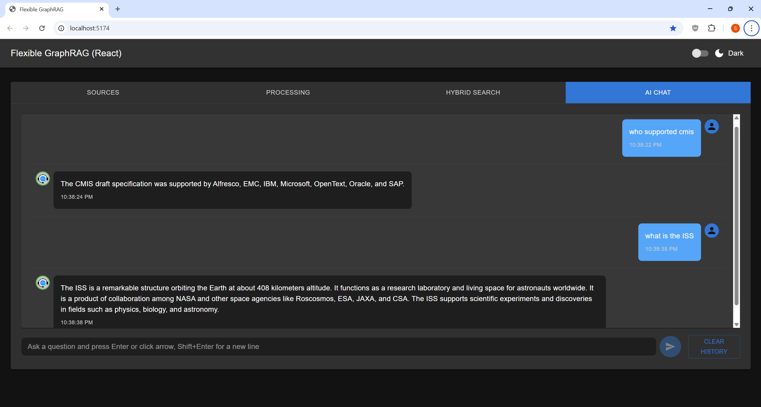
Task: Click the AI bot avatar beside ISS answer
Action: [43, 283]
